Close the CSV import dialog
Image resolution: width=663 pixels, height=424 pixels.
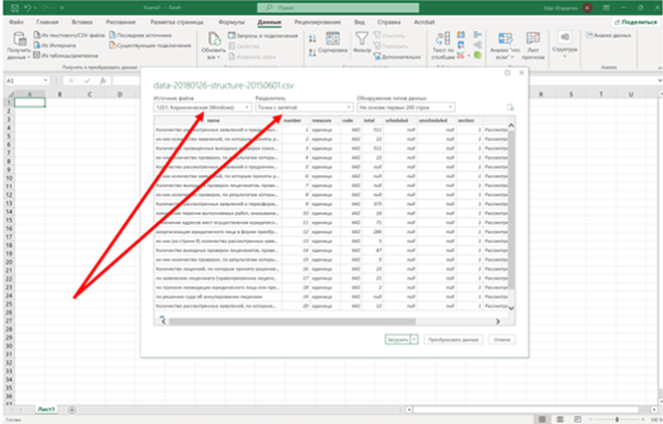point(522,73)
